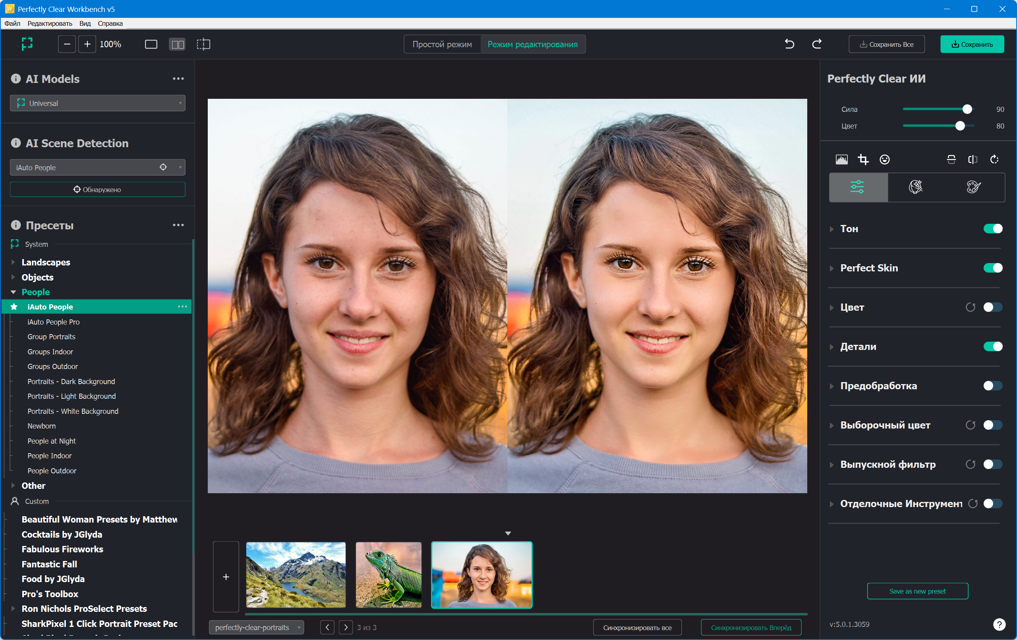
Task: Select the flip horizontal icon
Action: coord(973,160)
